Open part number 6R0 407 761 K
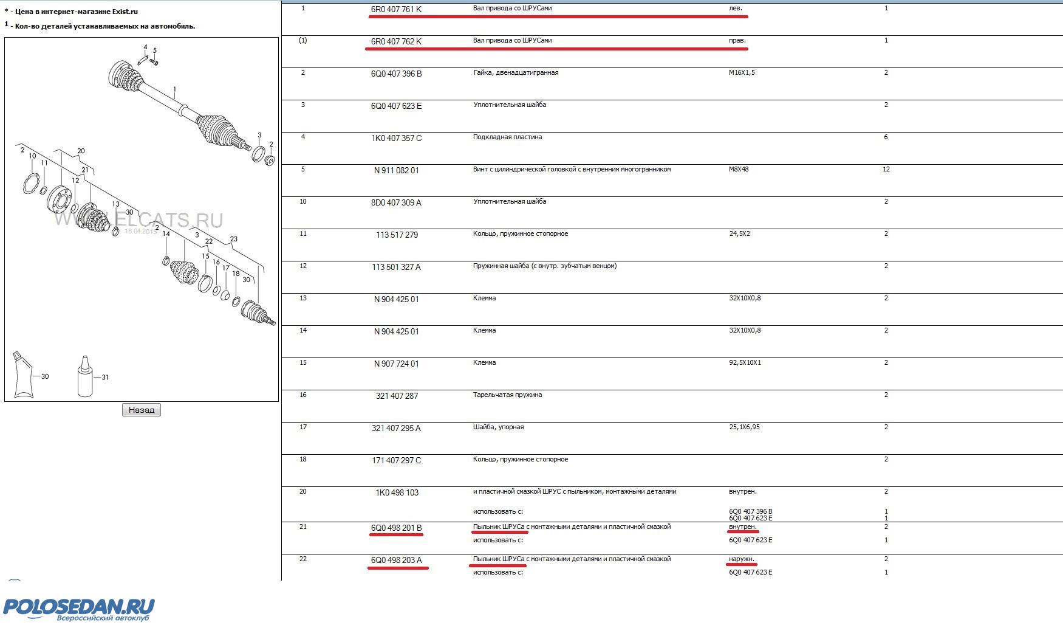This screenshot has width=1063, height=625. (396, 9)
